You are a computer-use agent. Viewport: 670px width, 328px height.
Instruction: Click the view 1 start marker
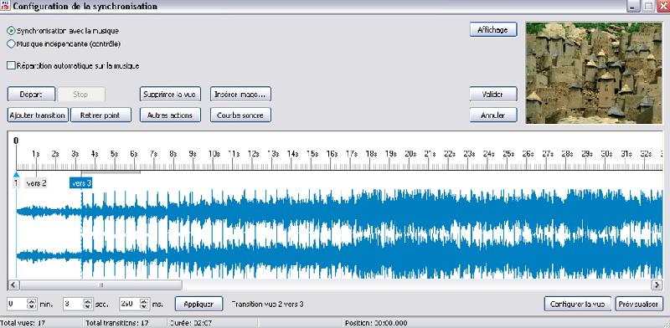pos(16,183)
